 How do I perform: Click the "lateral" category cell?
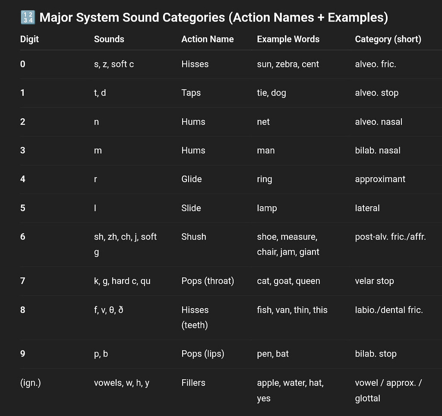click(367, 208)
